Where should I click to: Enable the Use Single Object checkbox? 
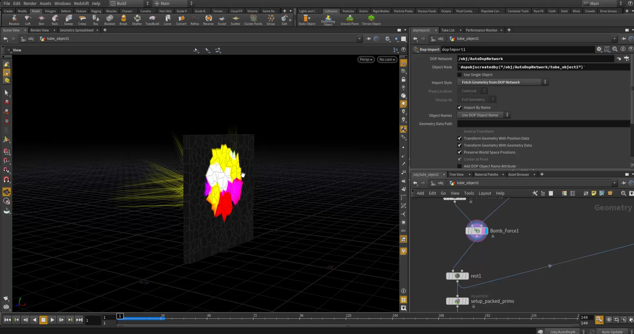pyautogui.click(x=459, y=75)
